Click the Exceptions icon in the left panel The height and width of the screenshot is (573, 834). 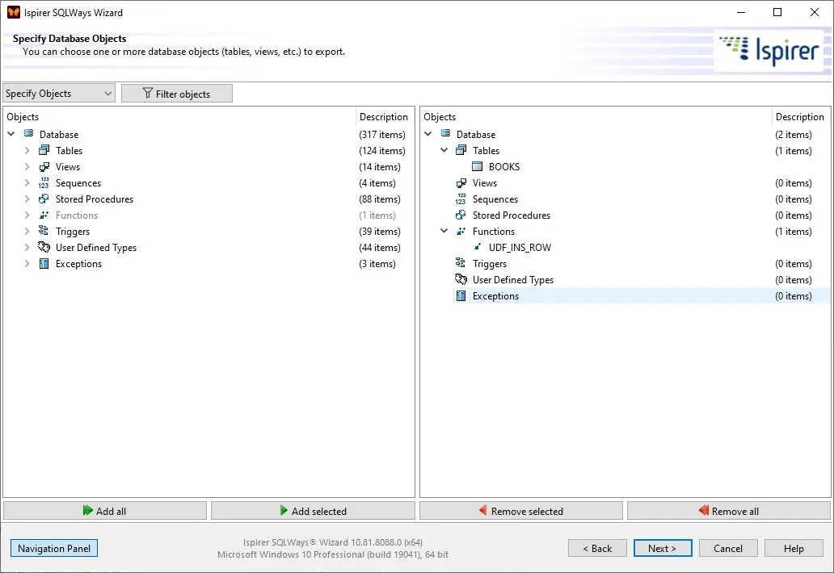pos(44,263)
